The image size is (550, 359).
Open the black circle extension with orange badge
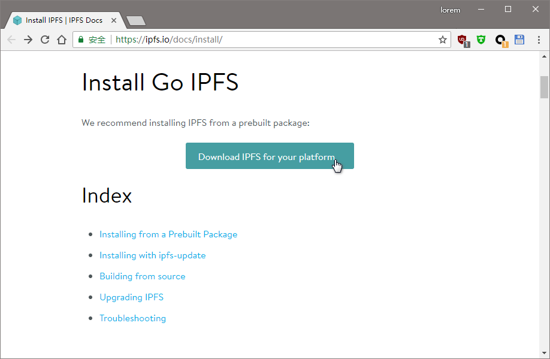pyautogui.click(x=501, y=40)
